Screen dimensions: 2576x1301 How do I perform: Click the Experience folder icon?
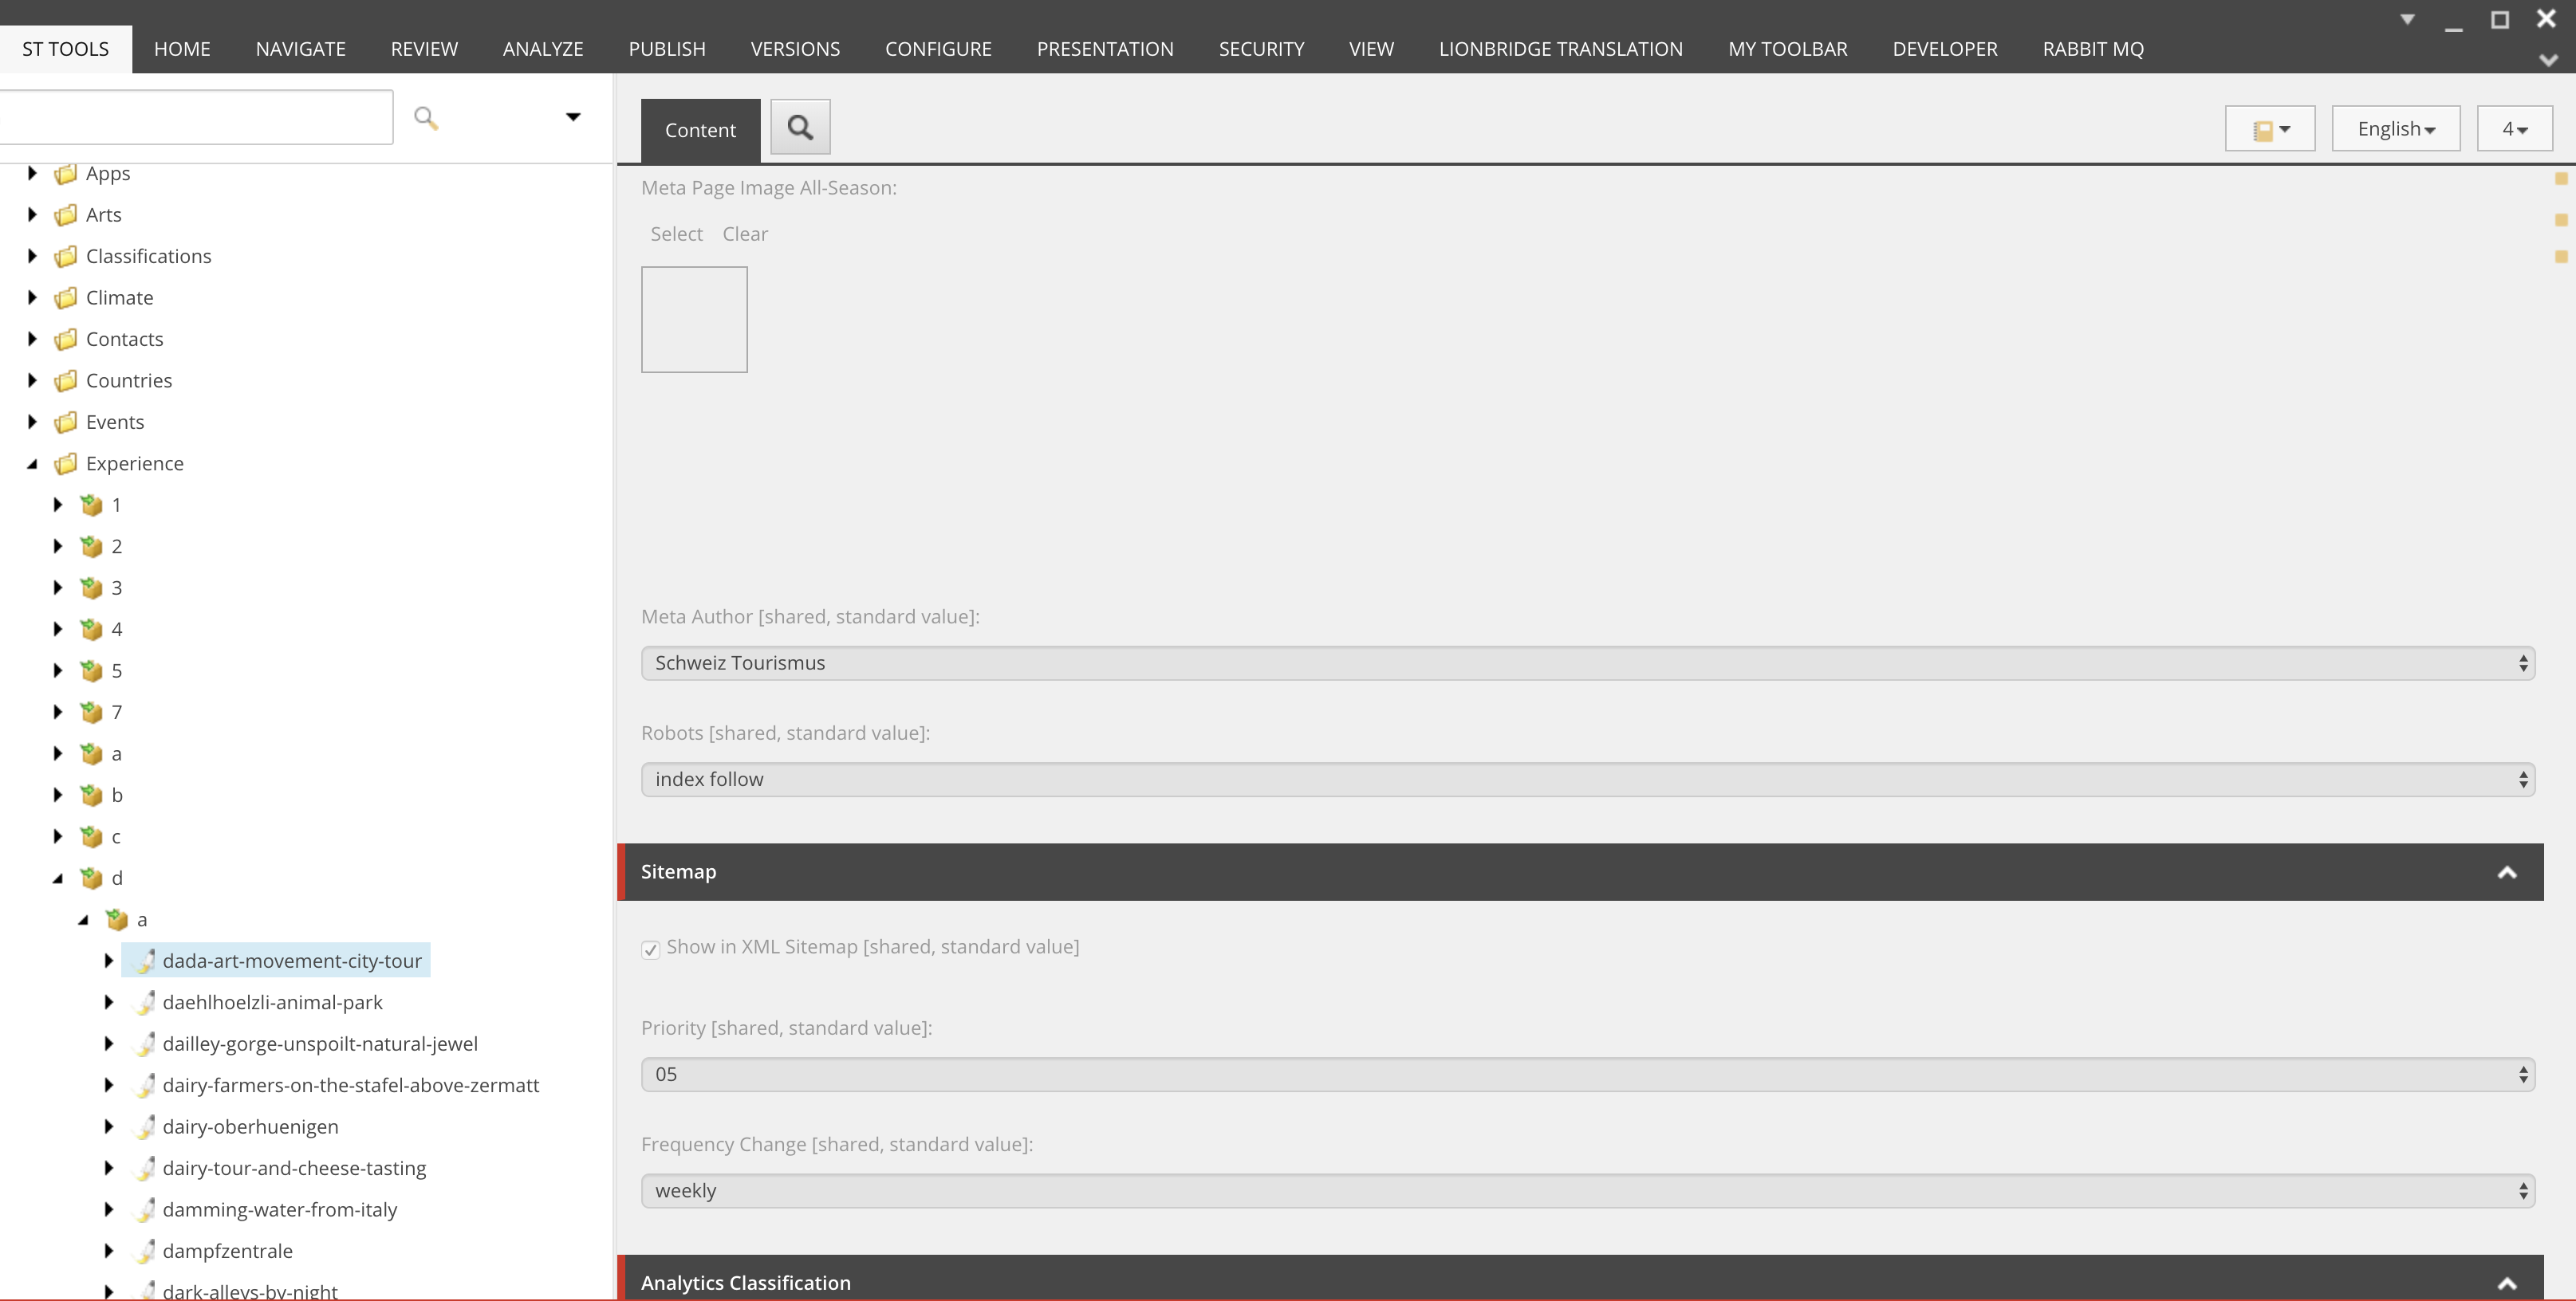click(x=66, y=464)
